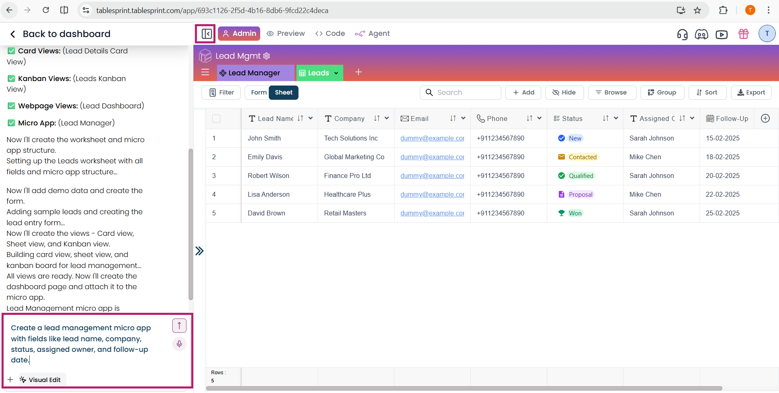Screen dimensions: 779x393
Task: Open the Code tab
Action: point(330,33)
